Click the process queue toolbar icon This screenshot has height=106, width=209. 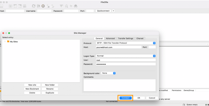point(38,6)
